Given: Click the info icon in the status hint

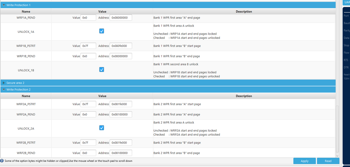Looking at the screenshot, I should (x=2, y=161).
